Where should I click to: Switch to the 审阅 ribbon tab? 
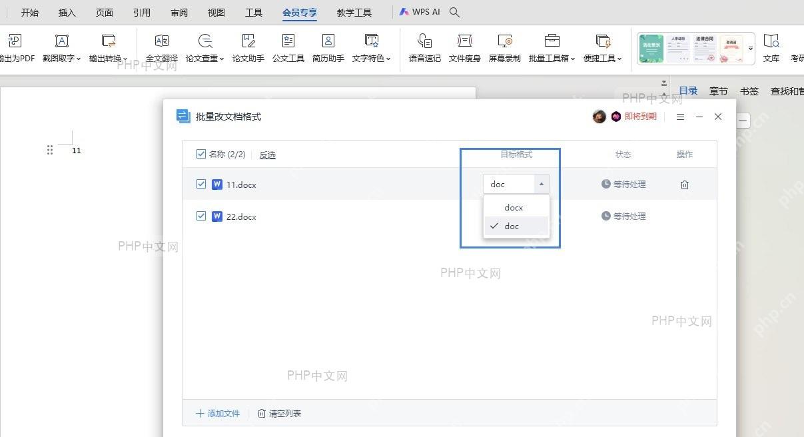click(x=179, y=13)
